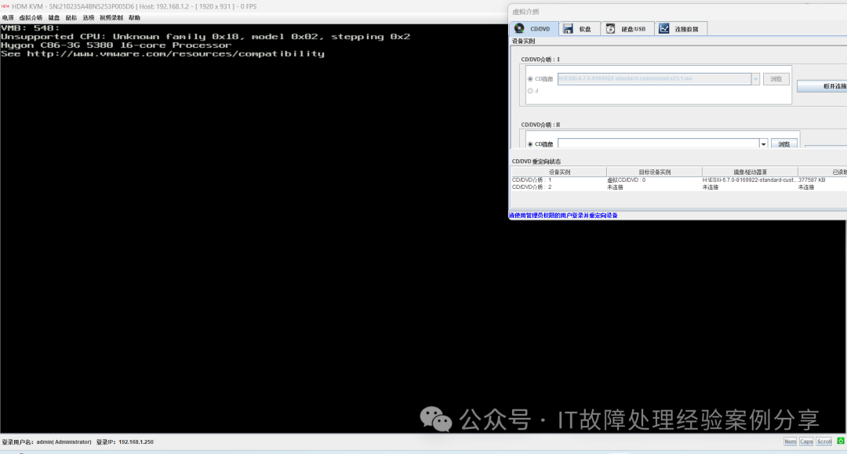Click the hard drive icon in 硬盘/USB tab
Viewport: 847px width, 454px height.
tap(610, 28)
